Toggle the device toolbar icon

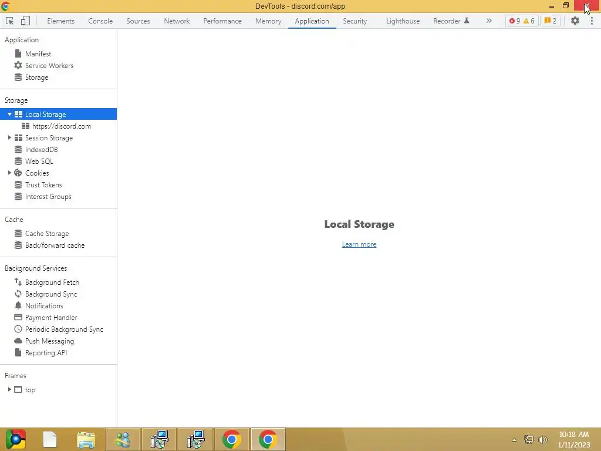[x=25, y=21]
